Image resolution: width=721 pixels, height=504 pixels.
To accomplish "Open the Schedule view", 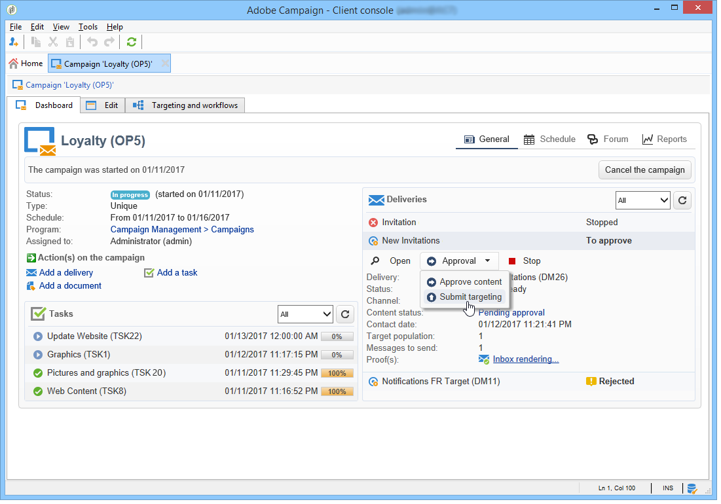I will tap(549, 139).
